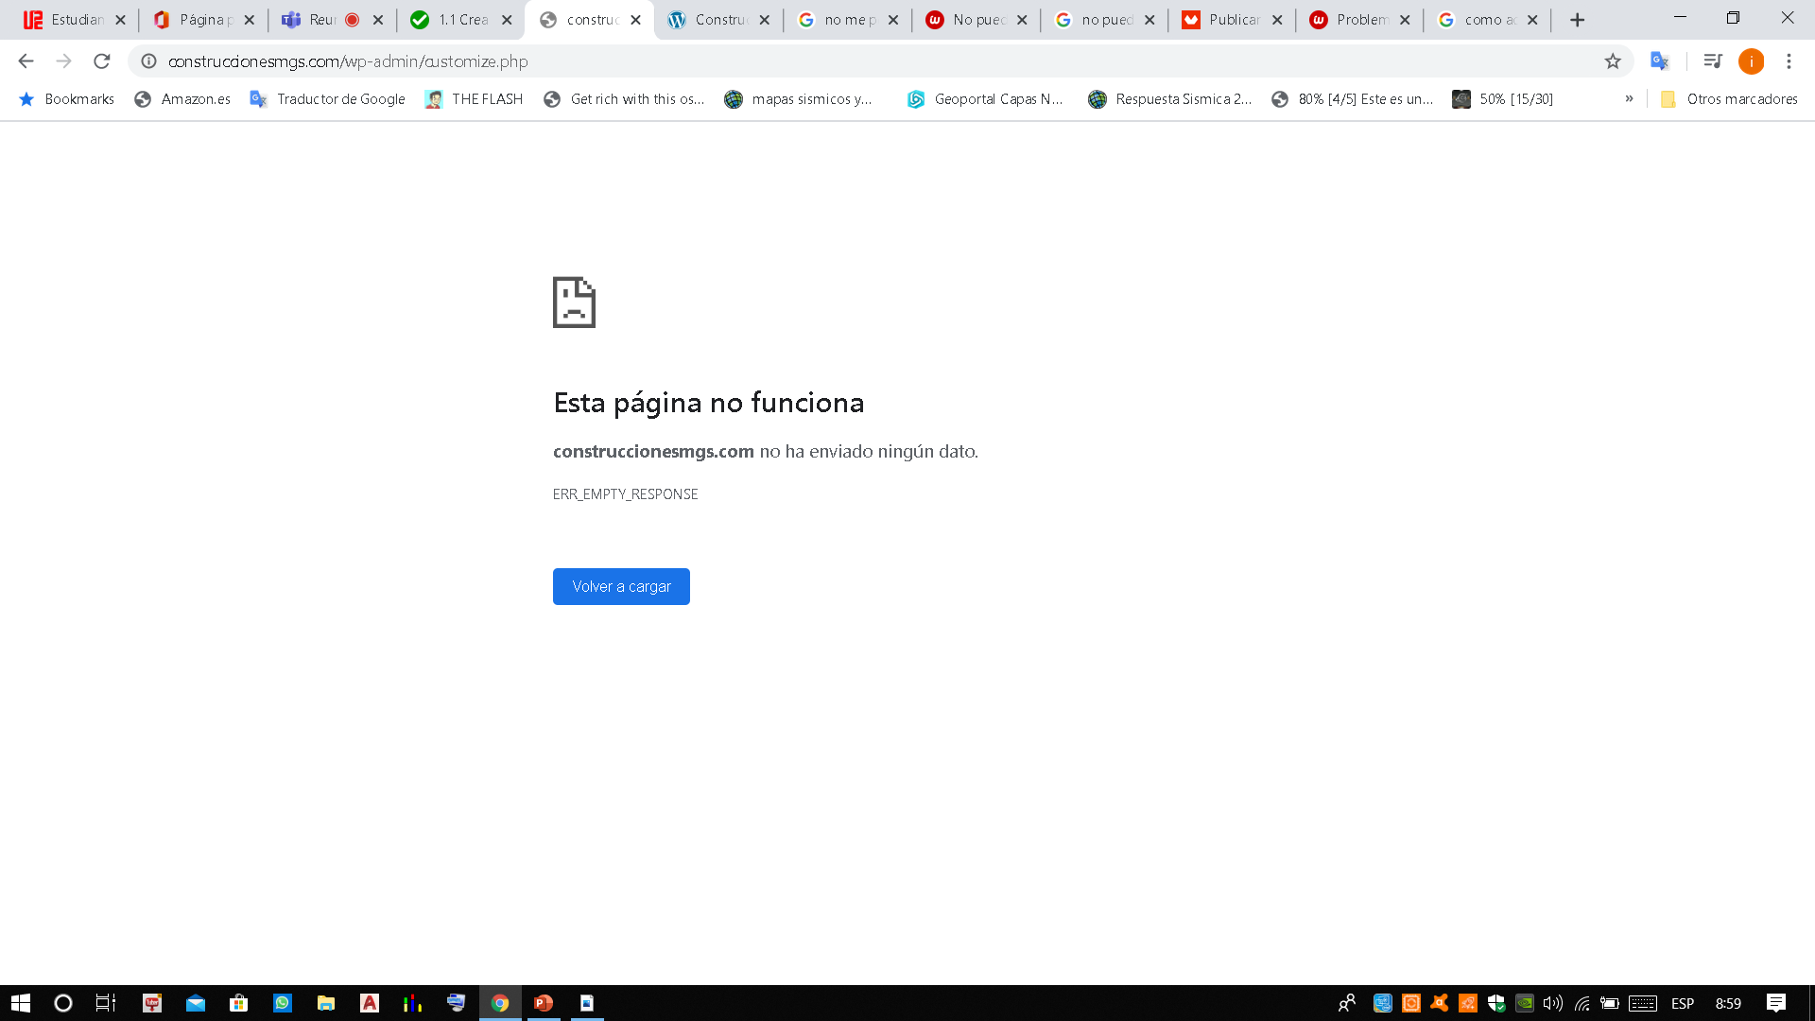Click ERR_EMPTY_RESPONSE error code text

click(x=626, y=494)
